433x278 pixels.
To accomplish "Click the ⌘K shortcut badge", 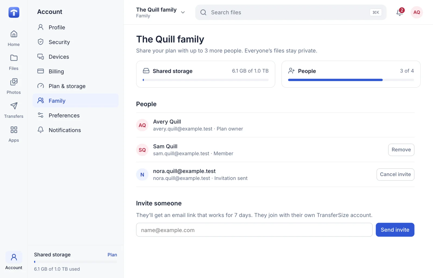I will tap(376, 12).
